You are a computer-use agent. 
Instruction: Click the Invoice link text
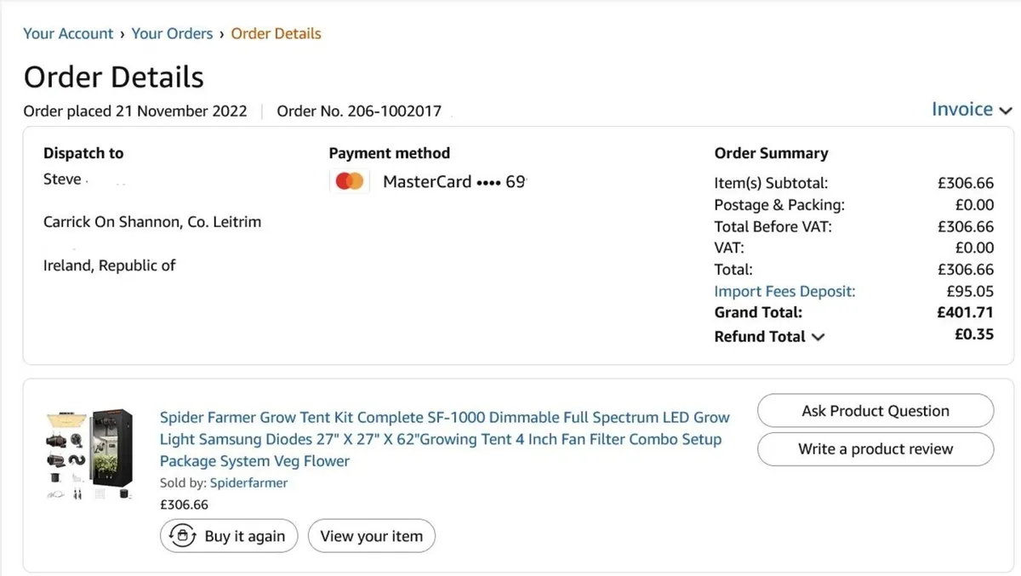pyautogui.click(x=961, y=110)
